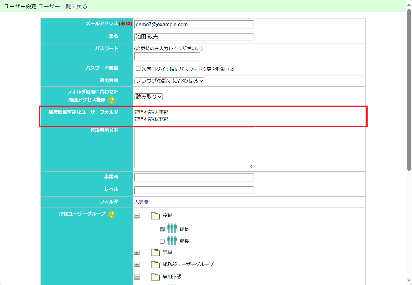412x285 pixels.
Task: Select the 等級 tree label
Action: click(167, 252)
